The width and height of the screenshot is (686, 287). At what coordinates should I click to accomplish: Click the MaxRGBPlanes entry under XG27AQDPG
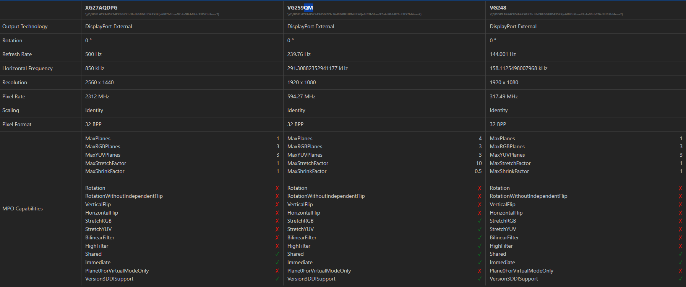(103, 147)
